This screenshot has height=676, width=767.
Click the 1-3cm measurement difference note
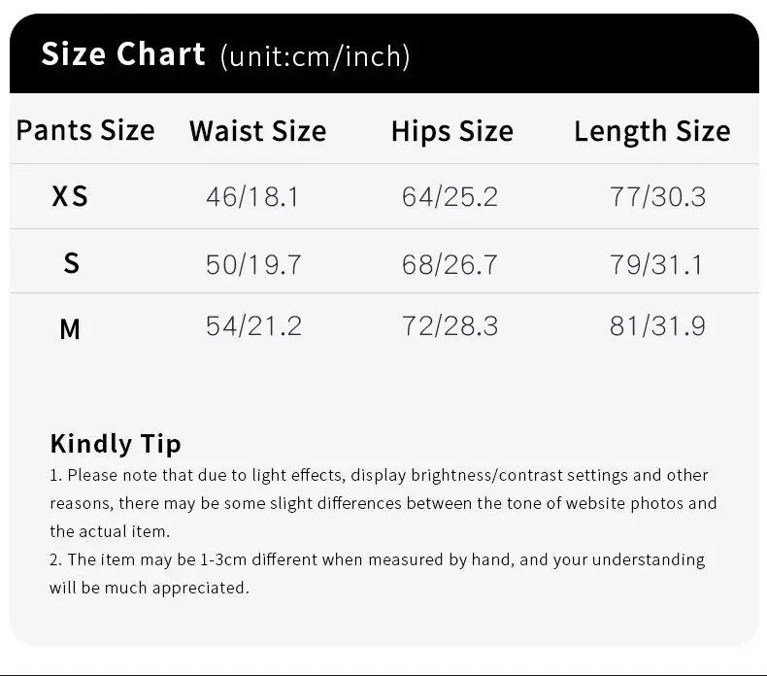coord(377,573)
